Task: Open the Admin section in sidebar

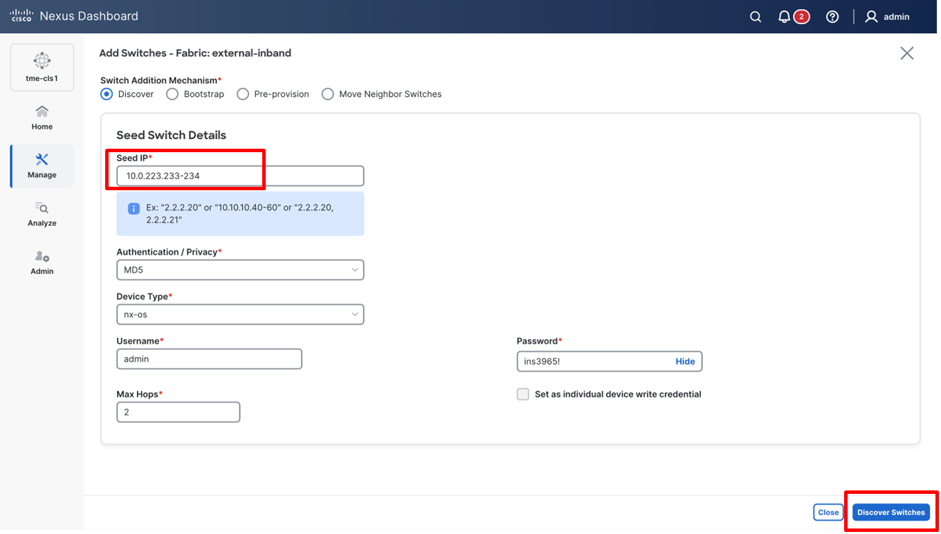Action: tap(42, 263)
